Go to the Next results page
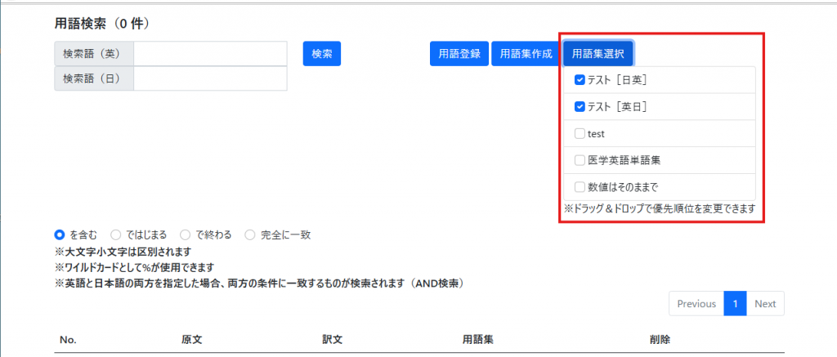 [x=765, y=304]
